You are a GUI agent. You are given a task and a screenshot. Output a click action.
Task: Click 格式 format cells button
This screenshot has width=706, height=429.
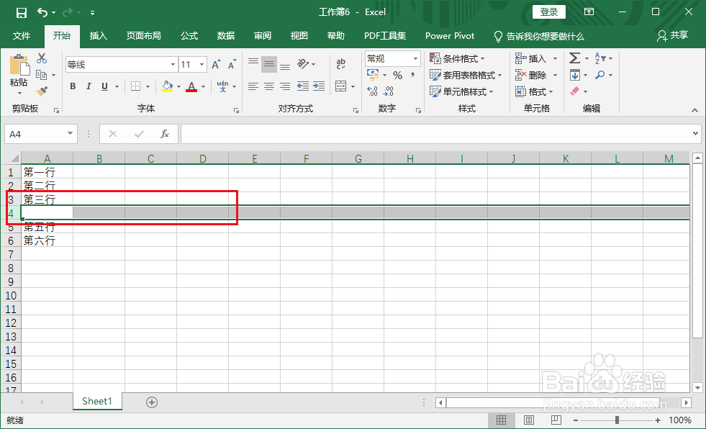533,92
